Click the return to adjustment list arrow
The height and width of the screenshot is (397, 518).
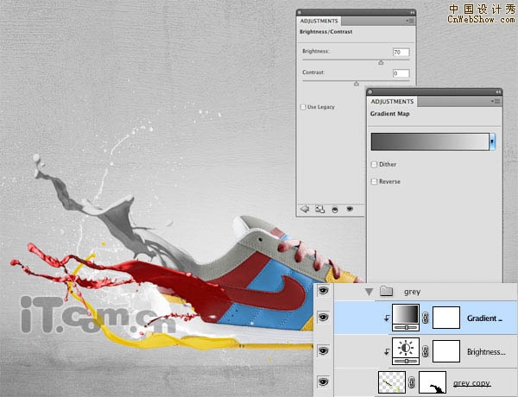(304, 208)
